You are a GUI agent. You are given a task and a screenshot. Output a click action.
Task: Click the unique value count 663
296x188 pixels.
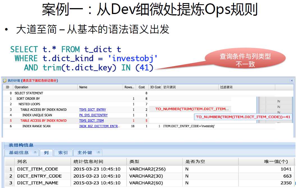(287, 176)
